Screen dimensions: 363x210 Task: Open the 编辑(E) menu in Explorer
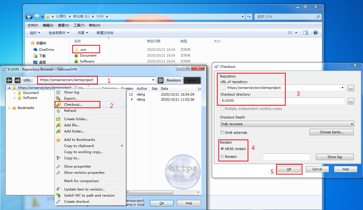[48, 25]
